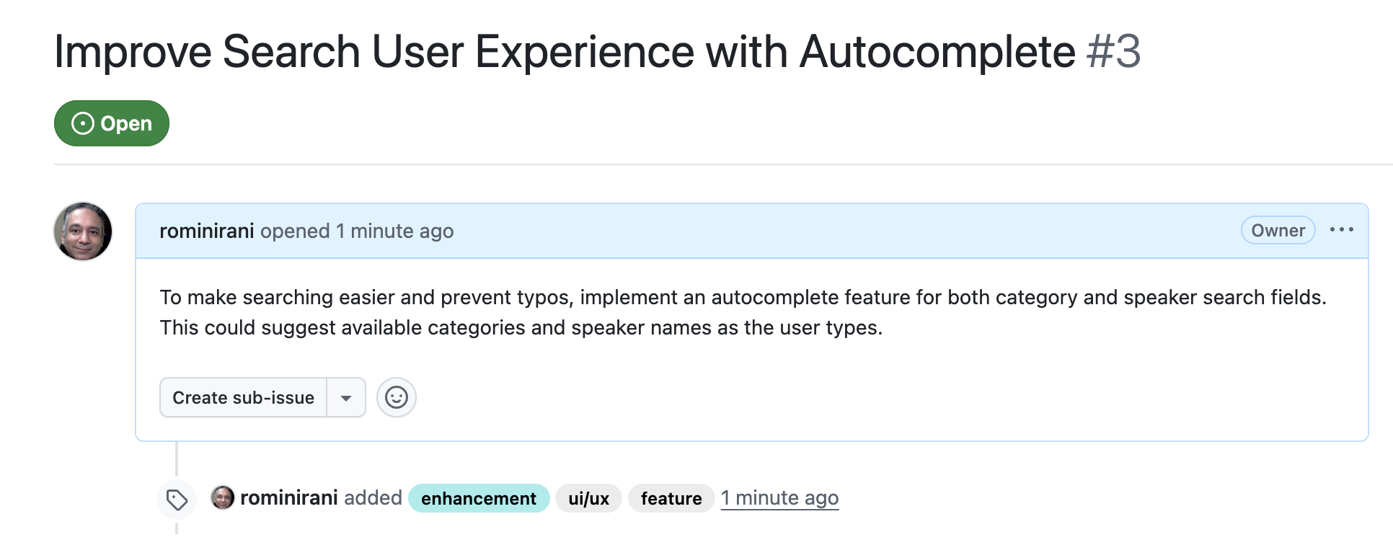
Task: Open the enhancement label
Action: coord(478,498)
